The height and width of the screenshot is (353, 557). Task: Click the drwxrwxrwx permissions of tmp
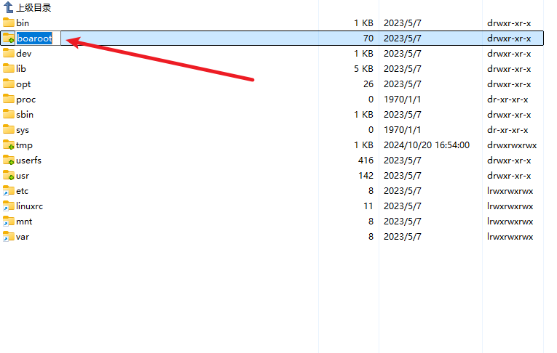pos(511,145)
